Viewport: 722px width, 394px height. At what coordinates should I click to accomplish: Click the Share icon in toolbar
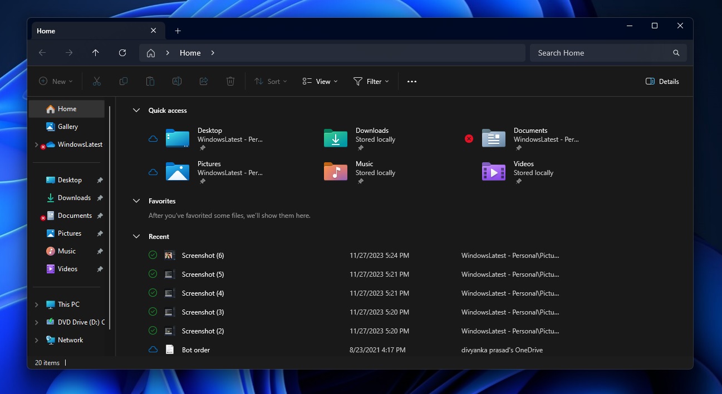click(x=204, y=81)
